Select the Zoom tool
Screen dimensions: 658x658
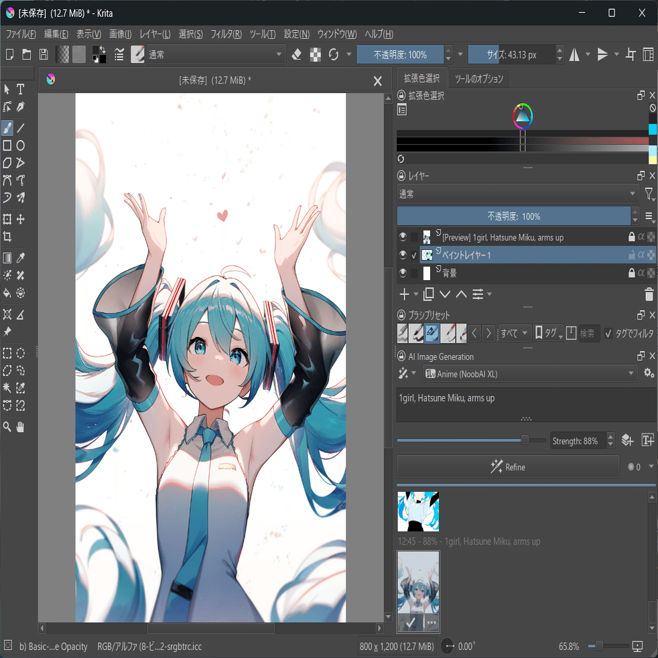(7, 427)
